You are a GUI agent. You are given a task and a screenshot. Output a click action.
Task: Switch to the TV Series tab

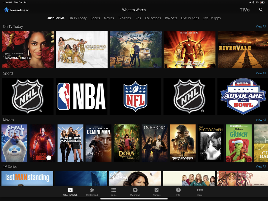tap(124, 18)
